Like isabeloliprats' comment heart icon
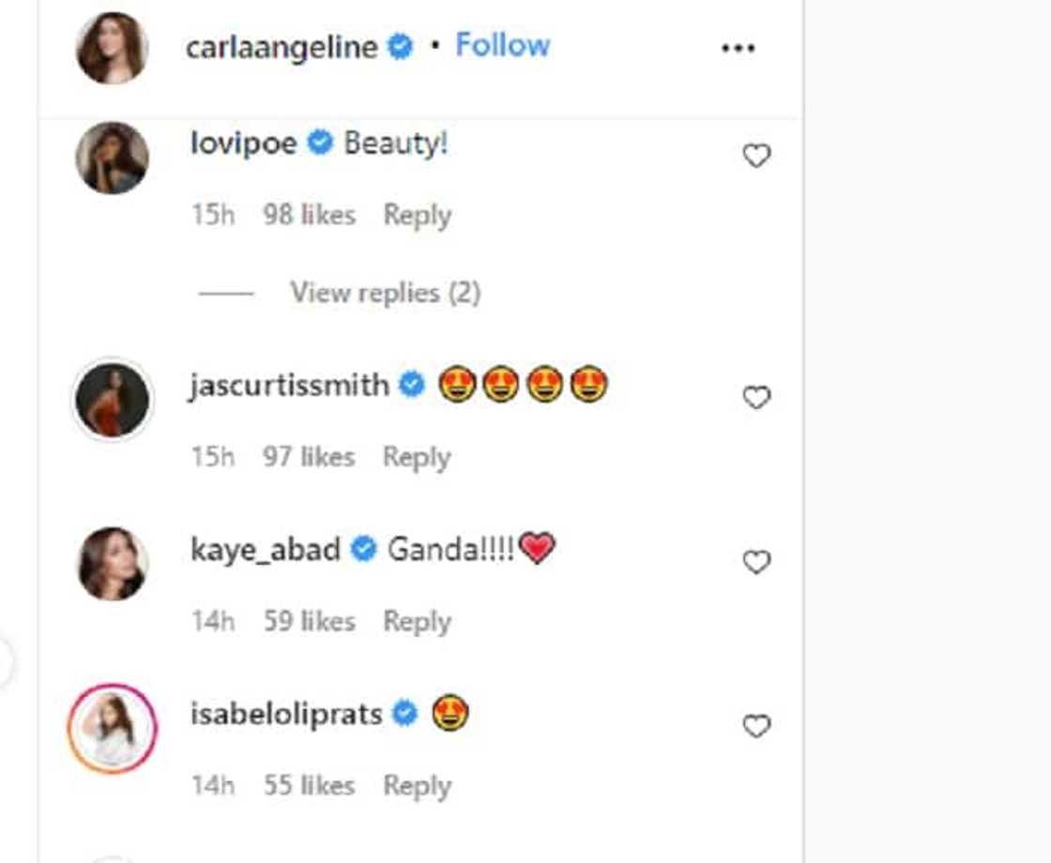Image resolution: width=1051 pixels, height=863 pixels. click(756, 726)
